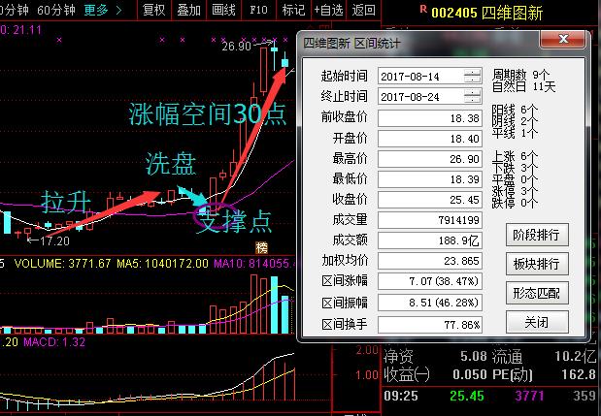Click the 形态匹配 pattern match button
This screenshot has height=416, width=601.
[536, 293]
